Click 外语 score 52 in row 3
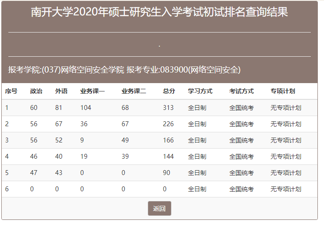This screenshot has height=226, width=324. tap(58, 140)
